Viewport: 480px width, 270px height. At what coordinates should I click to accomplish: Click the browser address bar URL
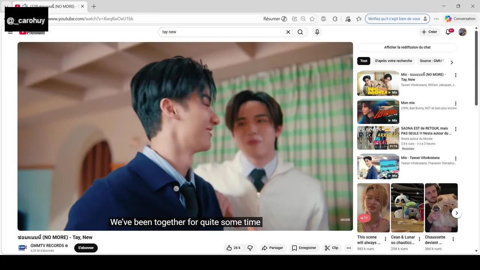(x=90, y=19)
